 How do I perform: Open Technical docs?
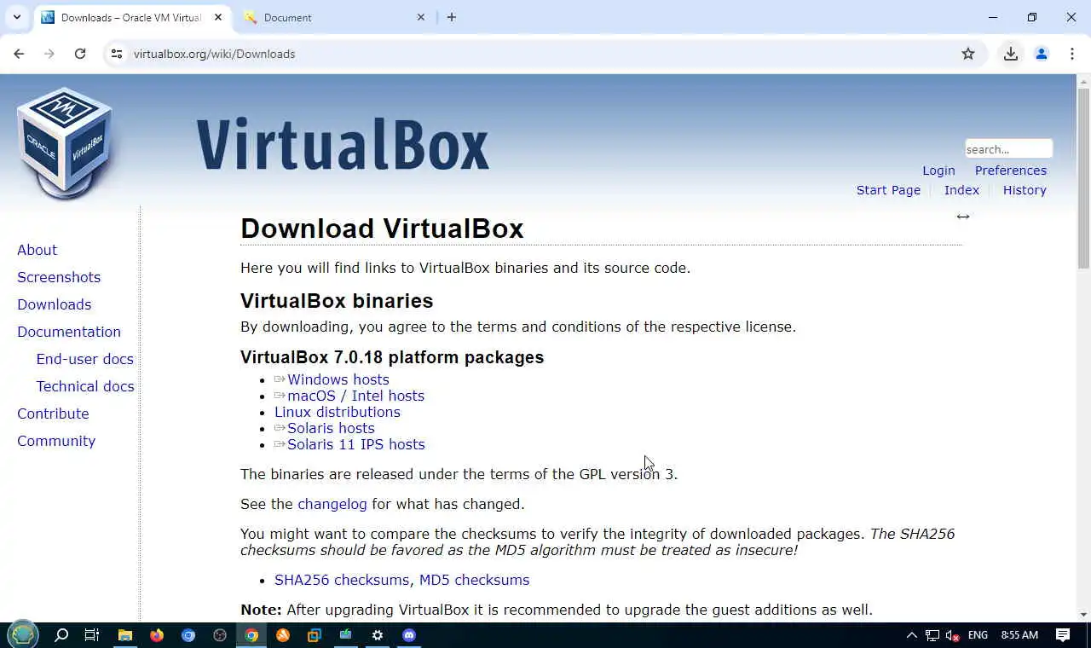(x=85, y=386)
